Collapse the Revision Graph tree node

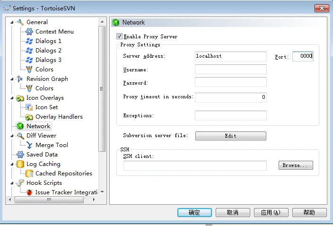coord(12,79)
